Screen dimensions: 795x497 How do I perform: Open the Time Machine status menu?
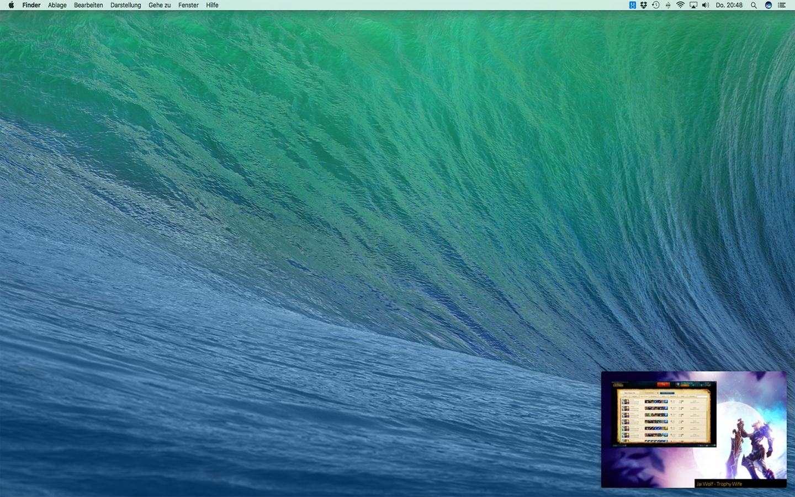click(656, 5)
